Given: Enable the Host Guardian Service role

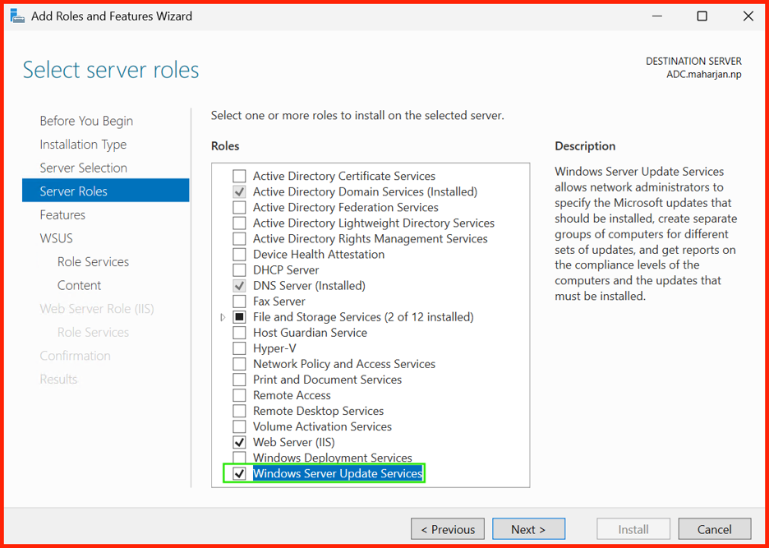Looking at the screenshot, I should 239,333.
